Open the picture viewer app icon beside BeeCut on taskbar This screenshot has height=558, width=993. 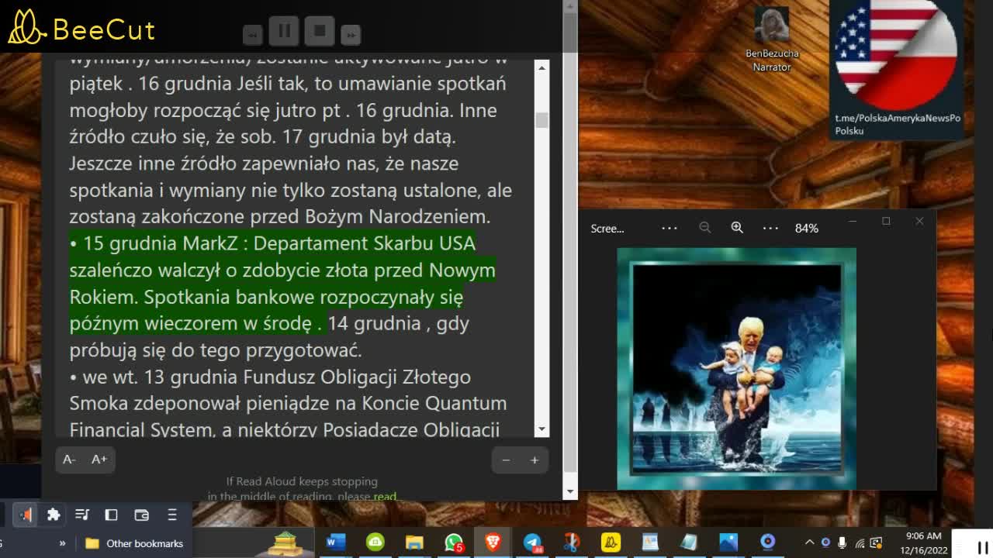pos(650,542)
